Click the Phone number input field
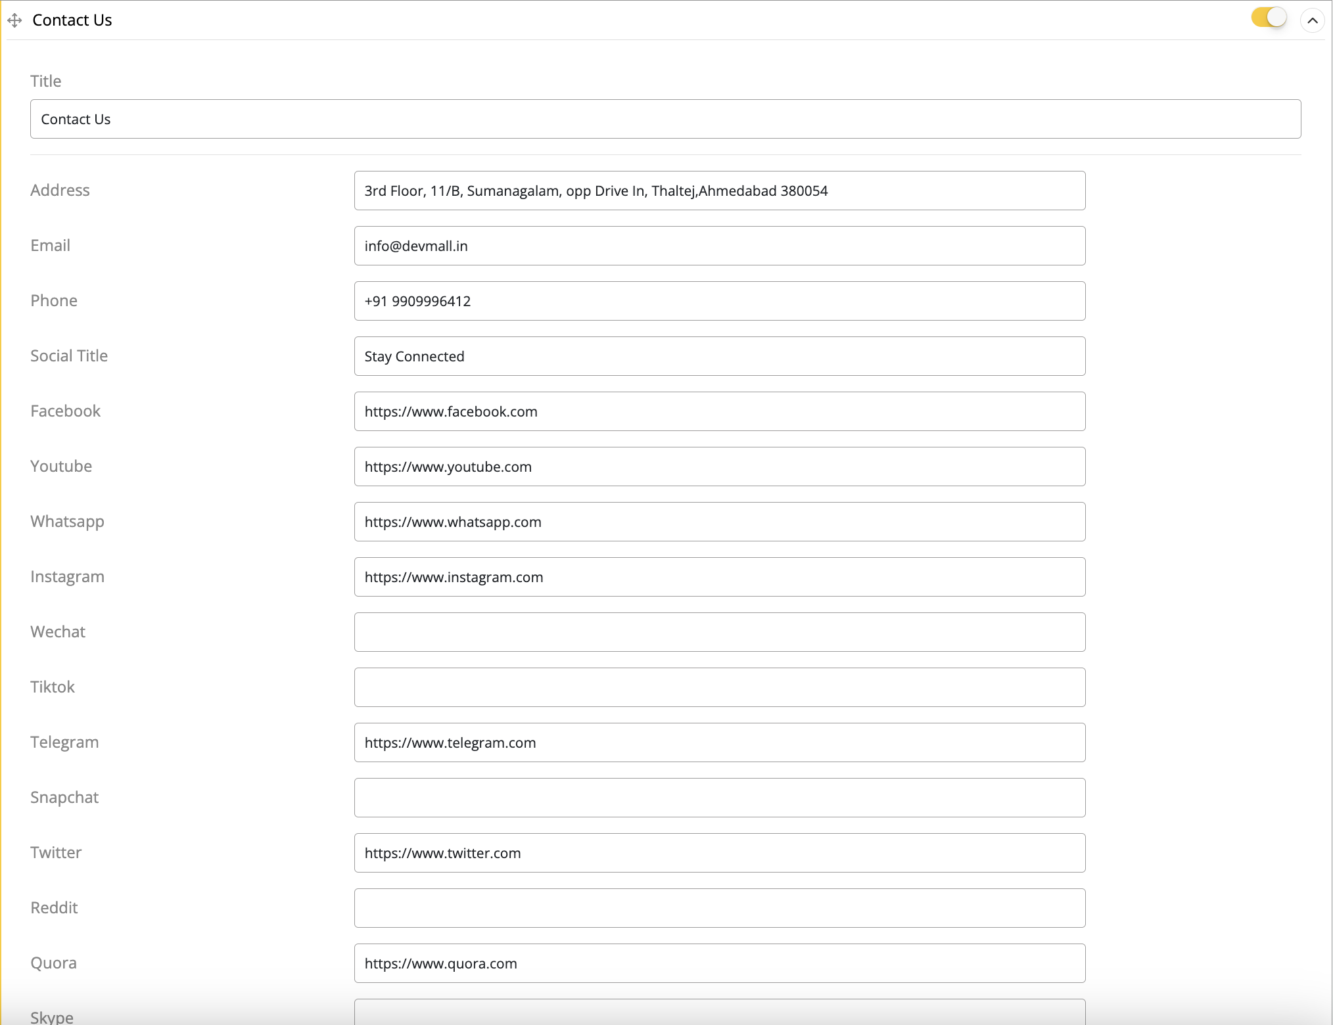 pyautogui.click(x=720, y=301)
